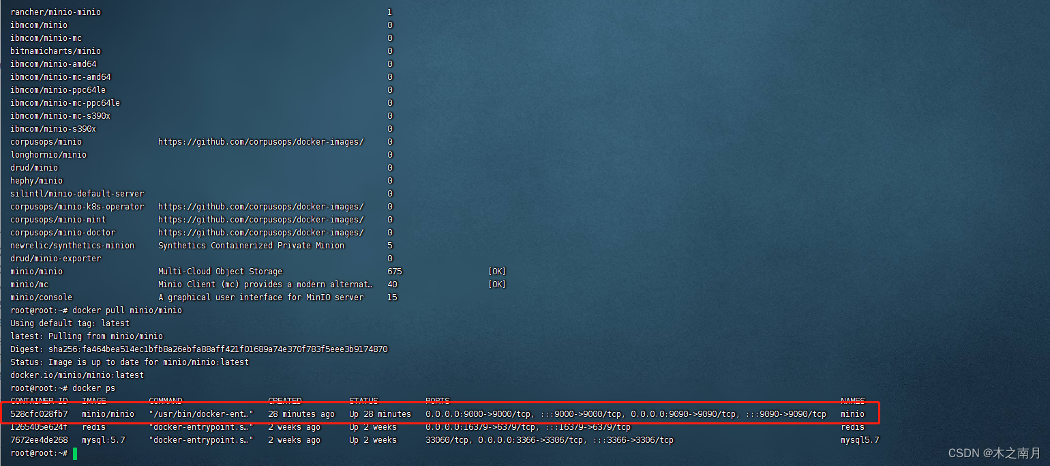This screenshot has height=466, width=1050.
Task: Click the 675 stars count
Action: pos(395,272)
